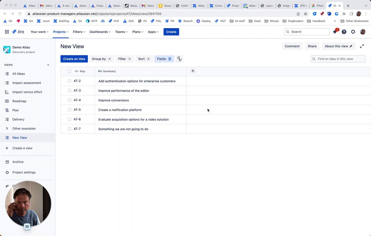Open the Fields 2 button
Image resolution: width=371 pixels, height=236 pixels.
164,59
